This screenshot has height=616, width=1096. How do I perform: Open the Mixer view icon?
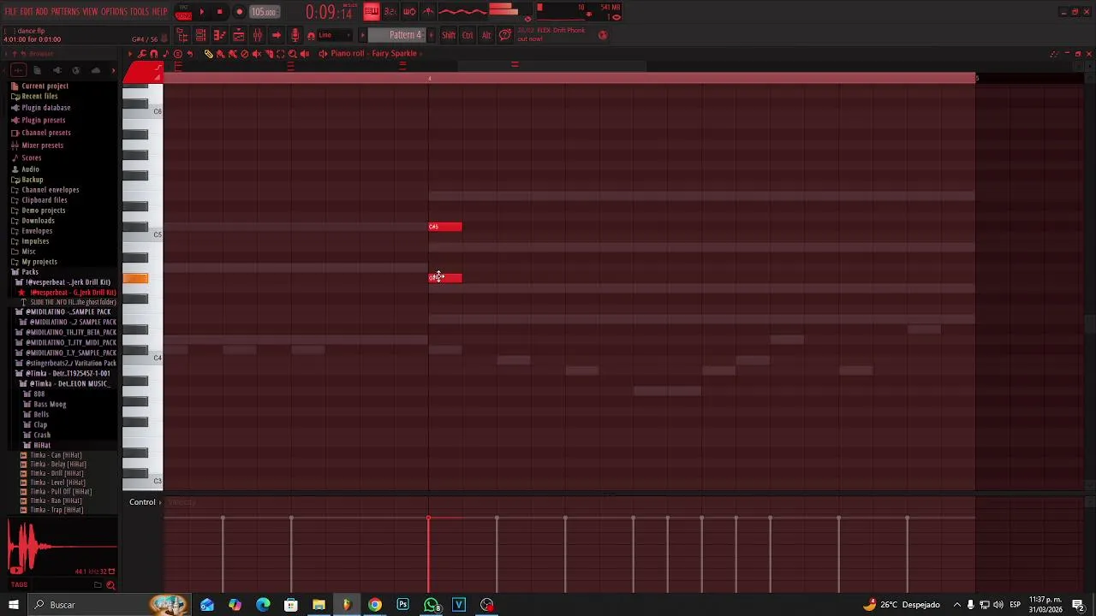click(x=258, y=35)
